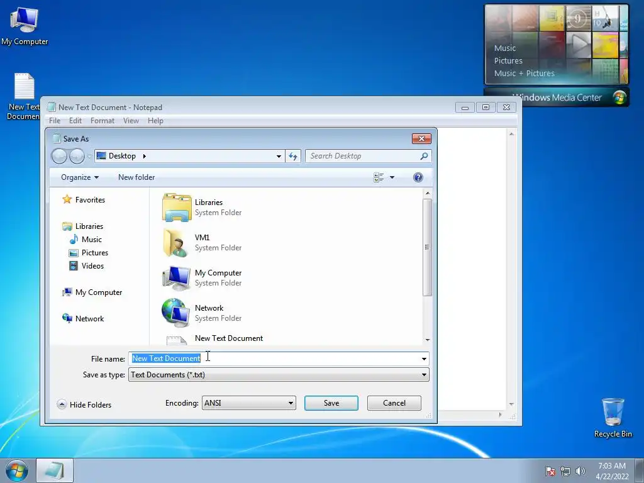The width and height of the screenshot is (644, 483).
Task: Open Music library in navigation pane
Action: tap(86, 240)
